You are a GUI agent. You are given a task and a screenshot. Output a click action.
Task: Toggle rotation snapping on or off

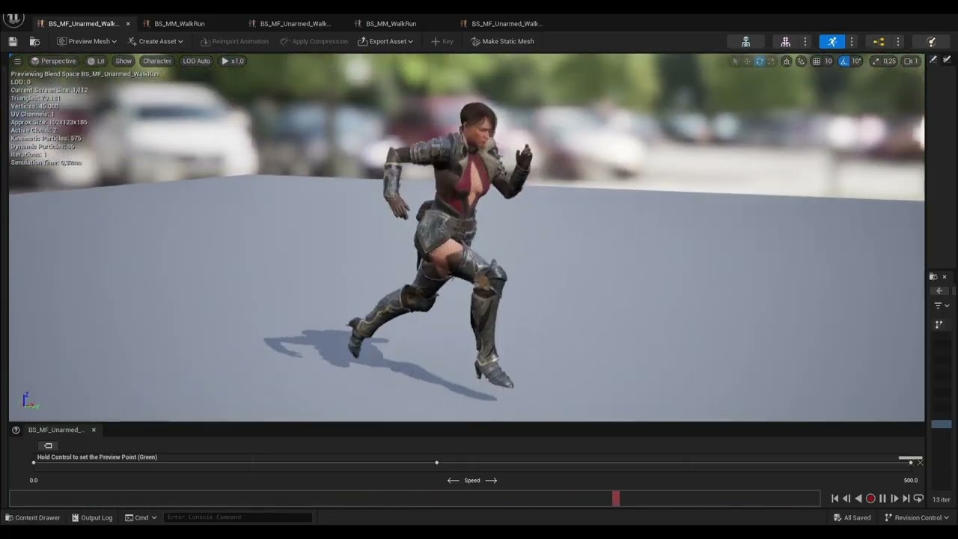pyautogui.click(x=844, y=61)
